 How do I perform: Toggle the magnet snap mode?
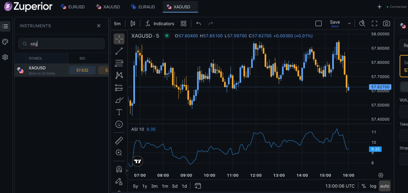pyautogui.click(x=119, y=169)
